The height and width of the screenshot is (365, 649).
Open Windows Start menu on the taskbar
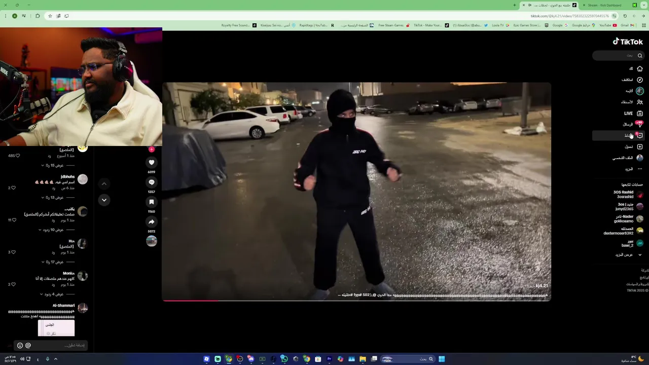click(x=442, y=359)
